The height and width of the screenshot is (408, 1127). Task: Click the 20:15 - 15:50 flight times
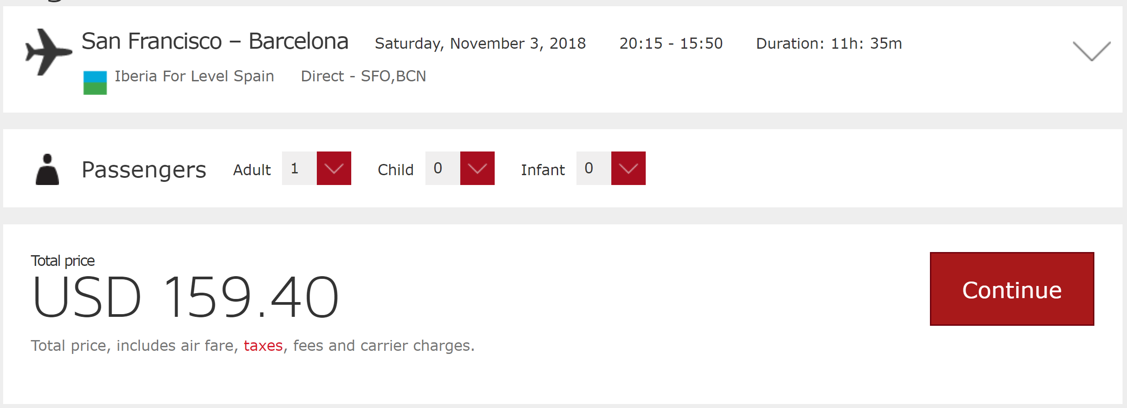pyautogui.click(x=671, y=43)
